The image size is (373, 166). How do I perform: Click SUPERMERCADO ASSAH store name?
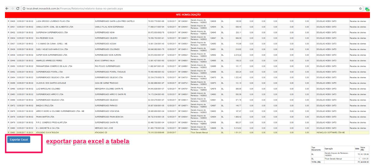pyautogui.click(x=105, y=44)
